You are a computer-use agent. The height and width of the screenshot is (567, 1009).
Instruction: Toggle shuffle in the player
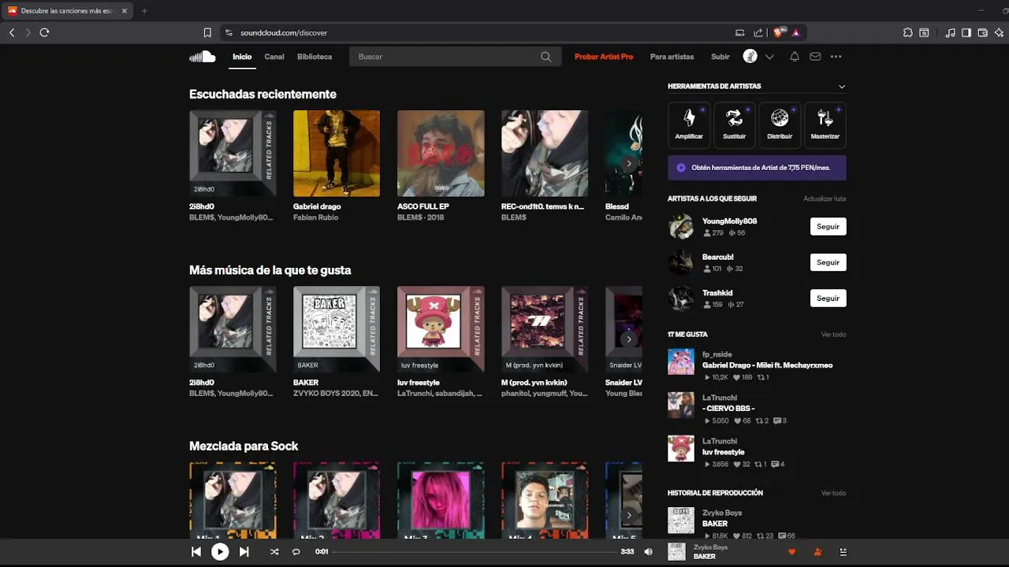[274, 552]
